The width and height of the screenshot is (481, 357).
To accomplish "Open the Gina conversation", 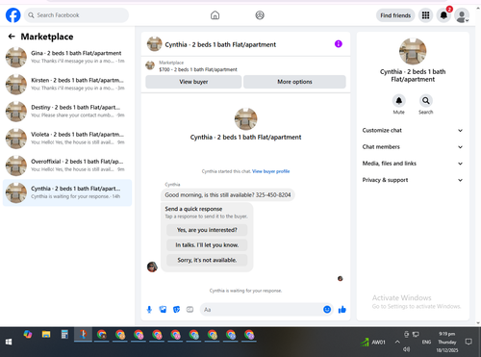I will point(67,57).
